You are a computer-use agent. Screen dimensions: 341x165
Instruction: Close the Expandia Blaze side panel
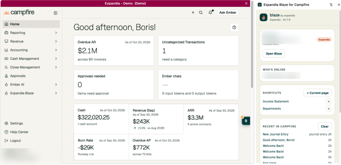tap(339, 5)
